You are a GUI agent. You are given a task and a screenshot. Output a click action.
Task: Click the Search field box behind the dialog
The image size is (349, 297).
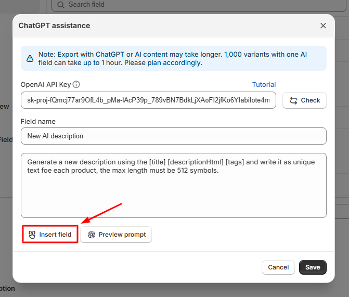[x=199, y=5]
